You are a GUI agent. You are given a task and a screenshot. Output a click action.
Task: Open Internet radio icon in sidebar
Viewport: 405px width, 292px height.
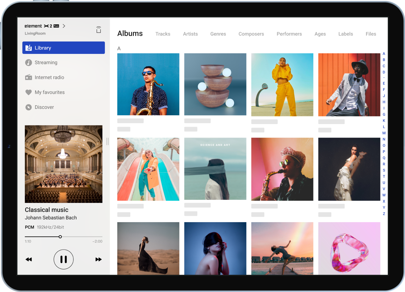coord(29,77)
